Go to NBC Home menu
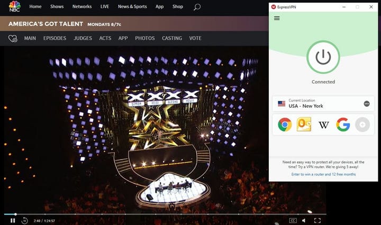Image resolution: width=381 pixels, height=225 pixels. click(35, 6)
